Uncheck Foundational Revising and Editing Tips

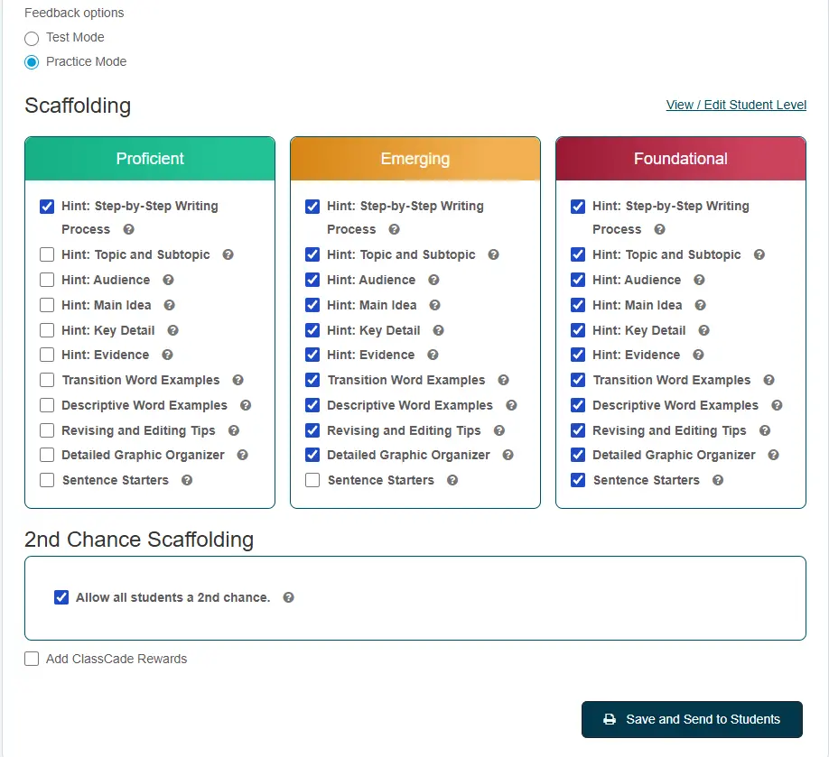point(578,430)
